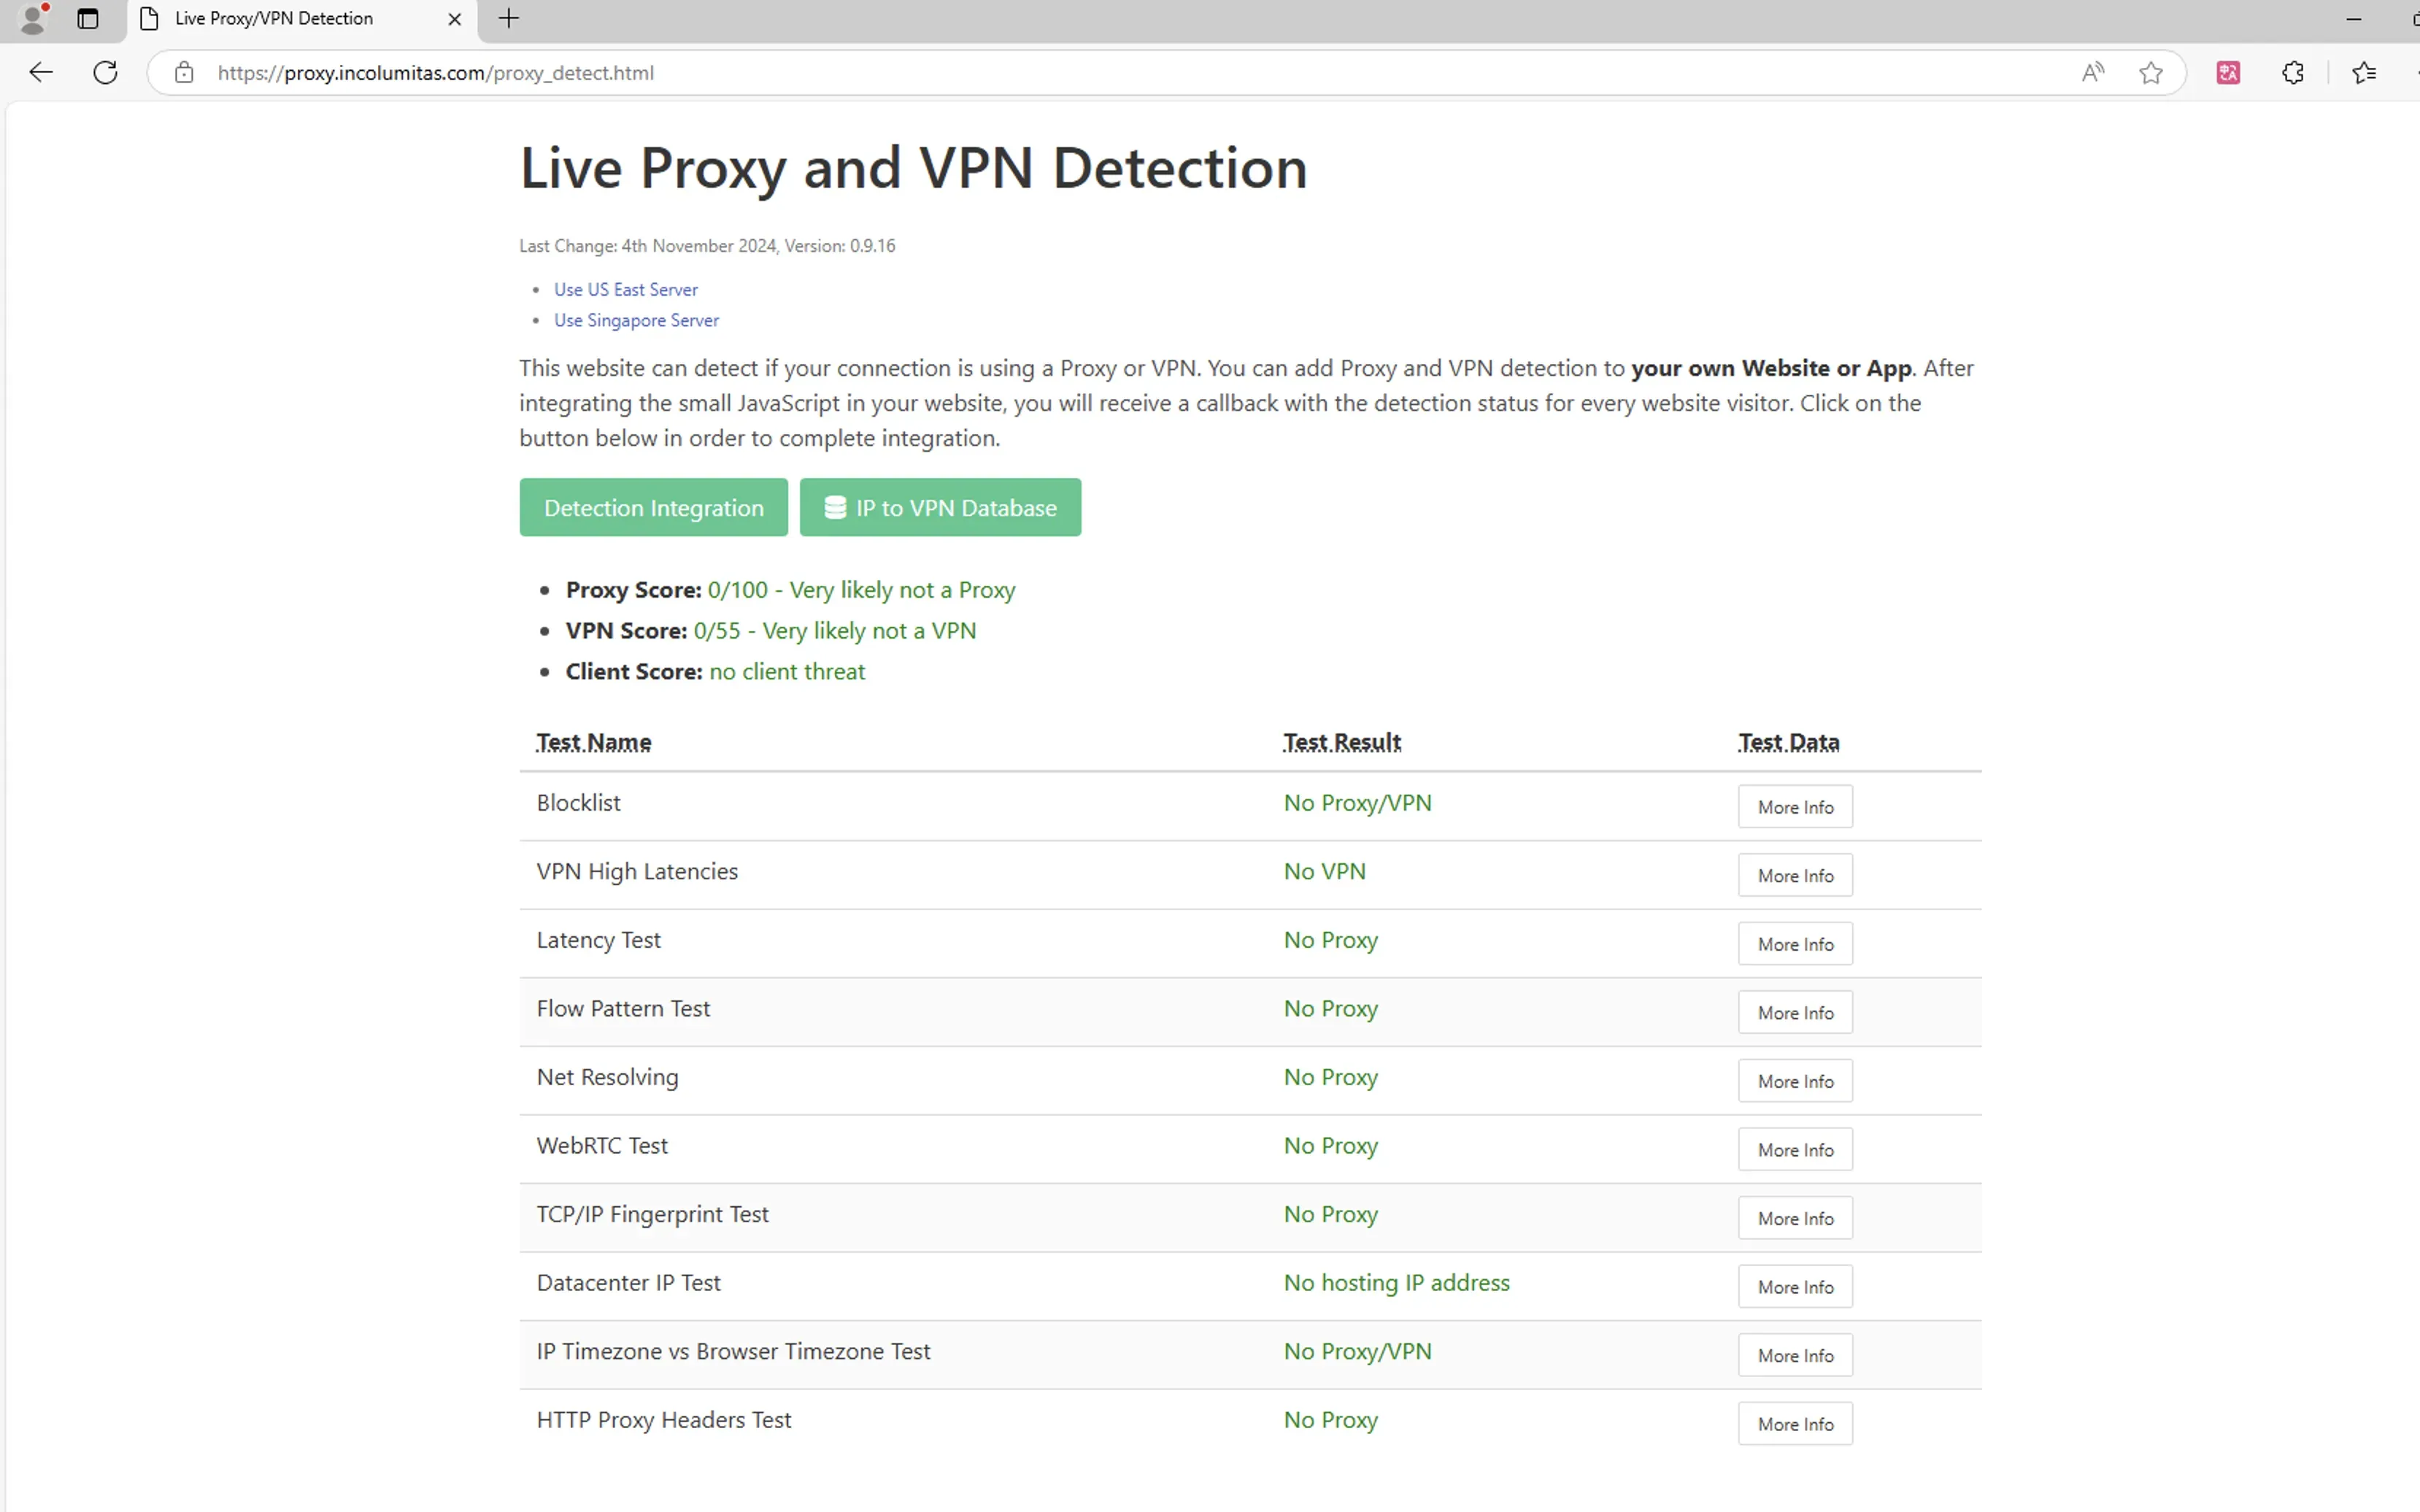This screenshot has height=1512, width=2420.
Task: Click More Info for Blocklist test
Action: click(x=1795, y=805)
